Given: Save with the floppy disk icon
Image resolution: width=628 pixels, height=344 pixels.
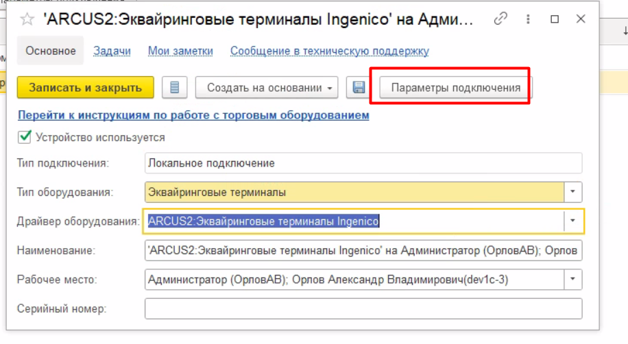Looking at the screenshot, I should point(359,88).
